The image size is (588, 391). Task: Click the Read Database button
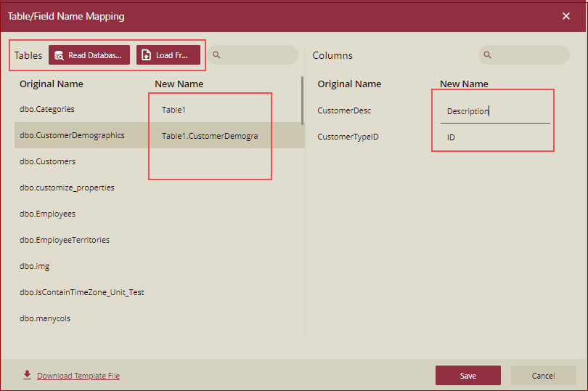[89, 55]
